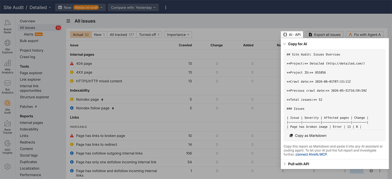Viewport: 392px width, 179px height.
Task: Open the 404 page issue
Action: pyautogui.click(x=84, y=64)
